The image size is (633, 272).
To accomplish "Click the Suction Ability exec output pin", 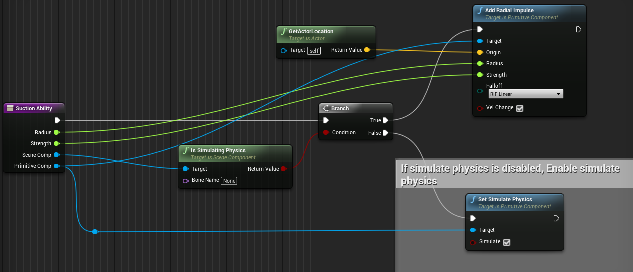I will tap(57, 120).
